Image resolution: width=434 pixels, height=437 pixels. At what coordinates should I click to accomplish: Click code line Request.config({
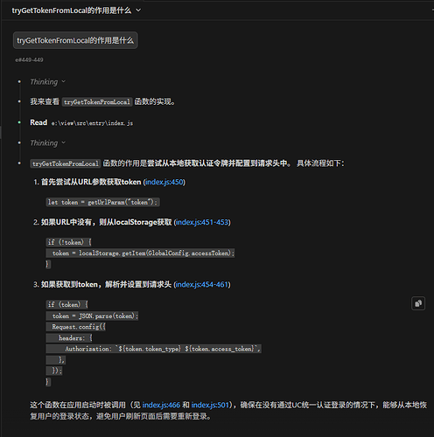(76, 327)
